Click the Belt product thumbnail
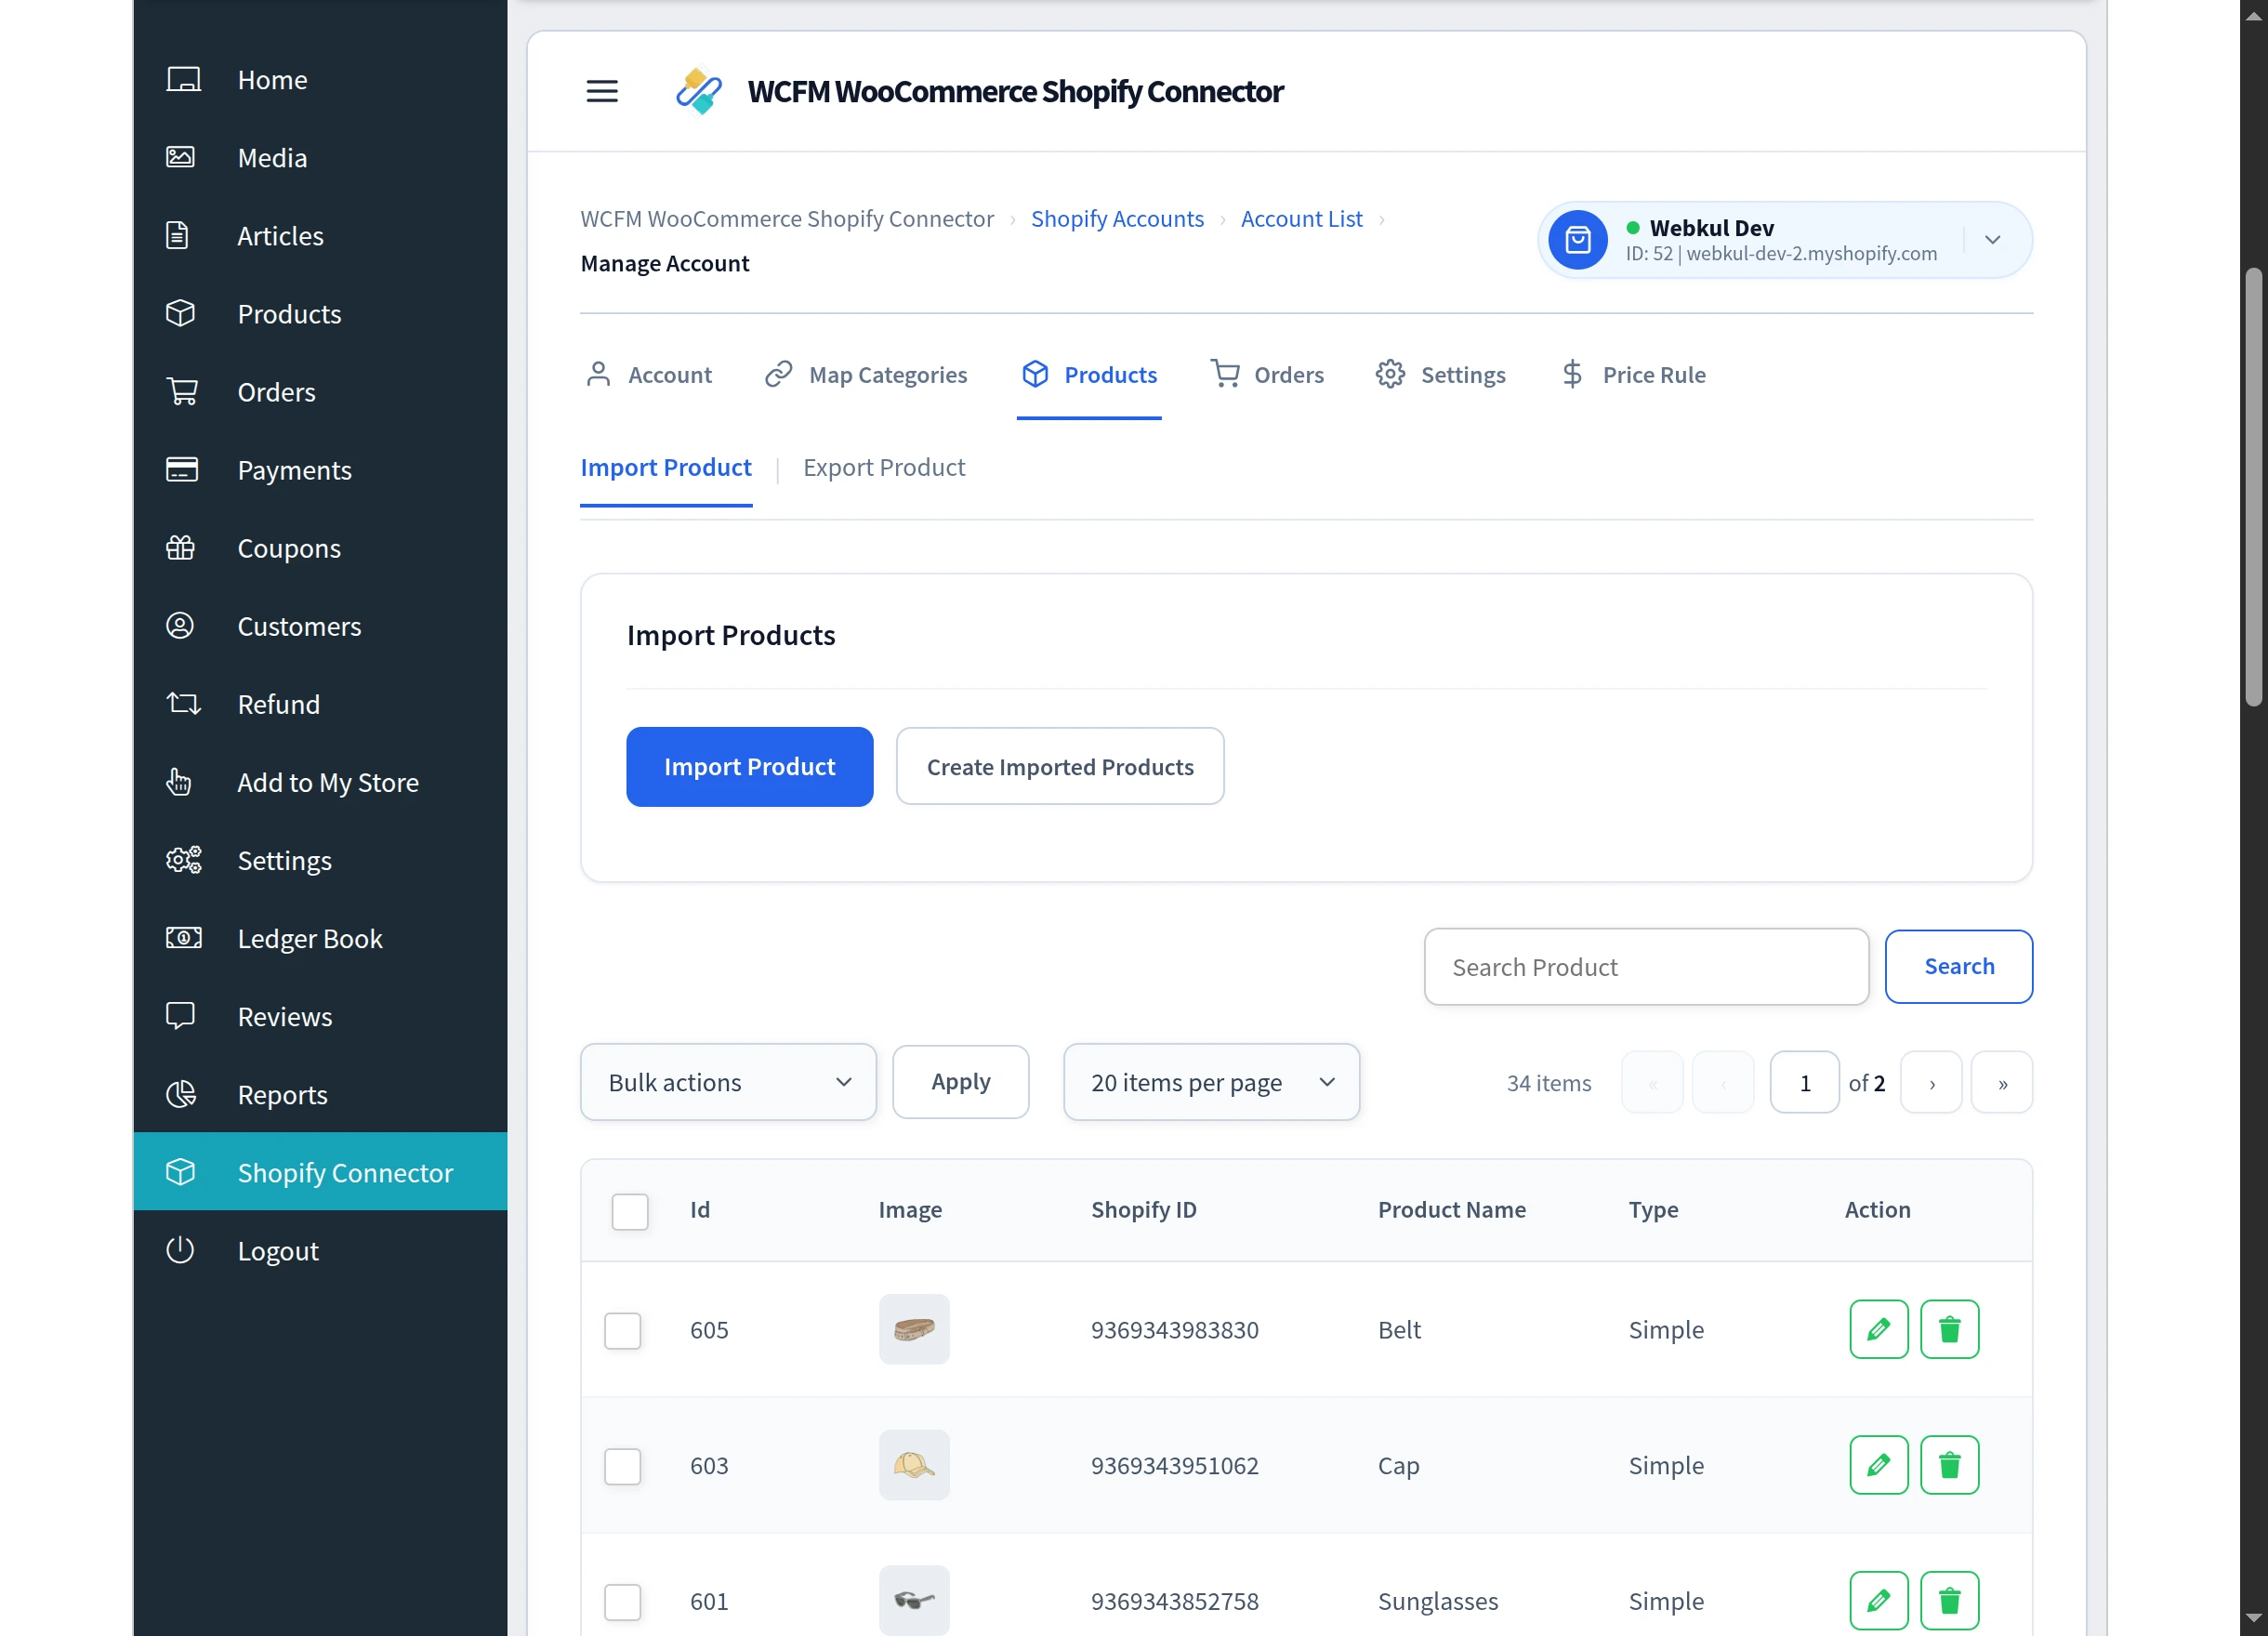 [x=914, y=1330]
